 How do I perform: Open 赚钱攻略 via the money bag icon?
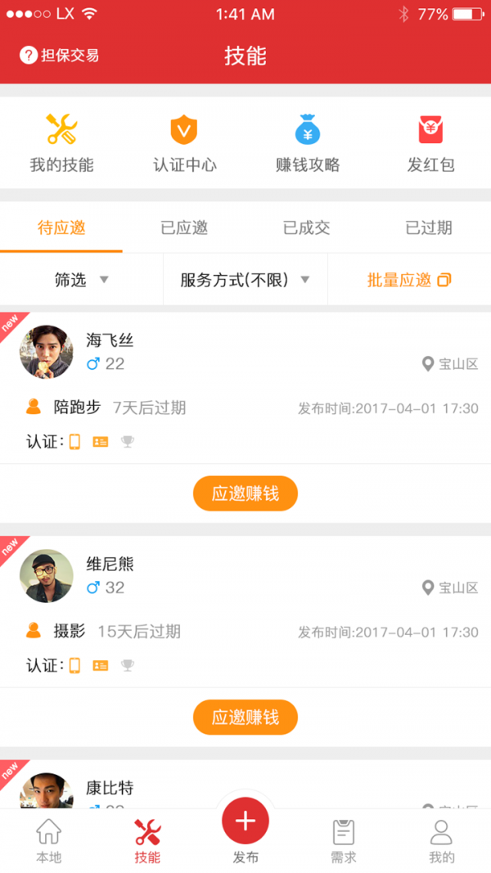coord(307,131)
